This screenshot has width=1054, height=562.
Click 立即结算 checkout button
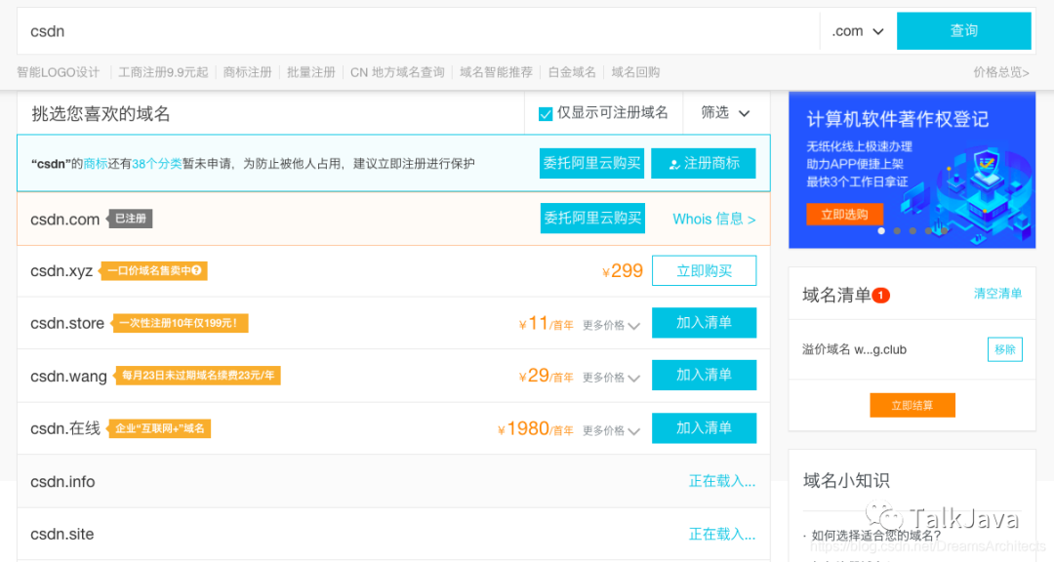912,405
